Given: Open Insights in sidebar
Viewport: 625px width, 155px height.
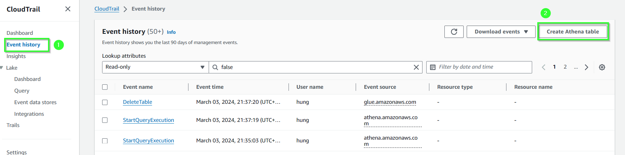Looking at the screenshot, I should click(x=16, y=56).
